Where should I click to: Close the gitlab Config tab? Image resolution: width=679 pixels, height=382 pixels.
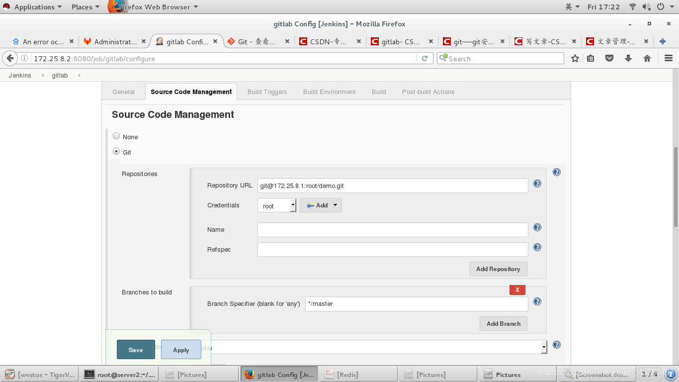tap(216, 42)
